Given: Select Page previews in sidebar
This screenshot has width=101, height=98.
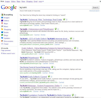Looking at the screenshot, I should pos(6,50).
